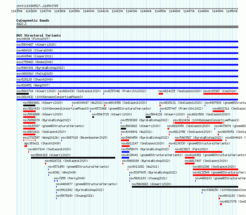246x215 pixels.
Task: Select nsv6603058 (Sedlazeck2020) label
Action: [x=125, y=103]
